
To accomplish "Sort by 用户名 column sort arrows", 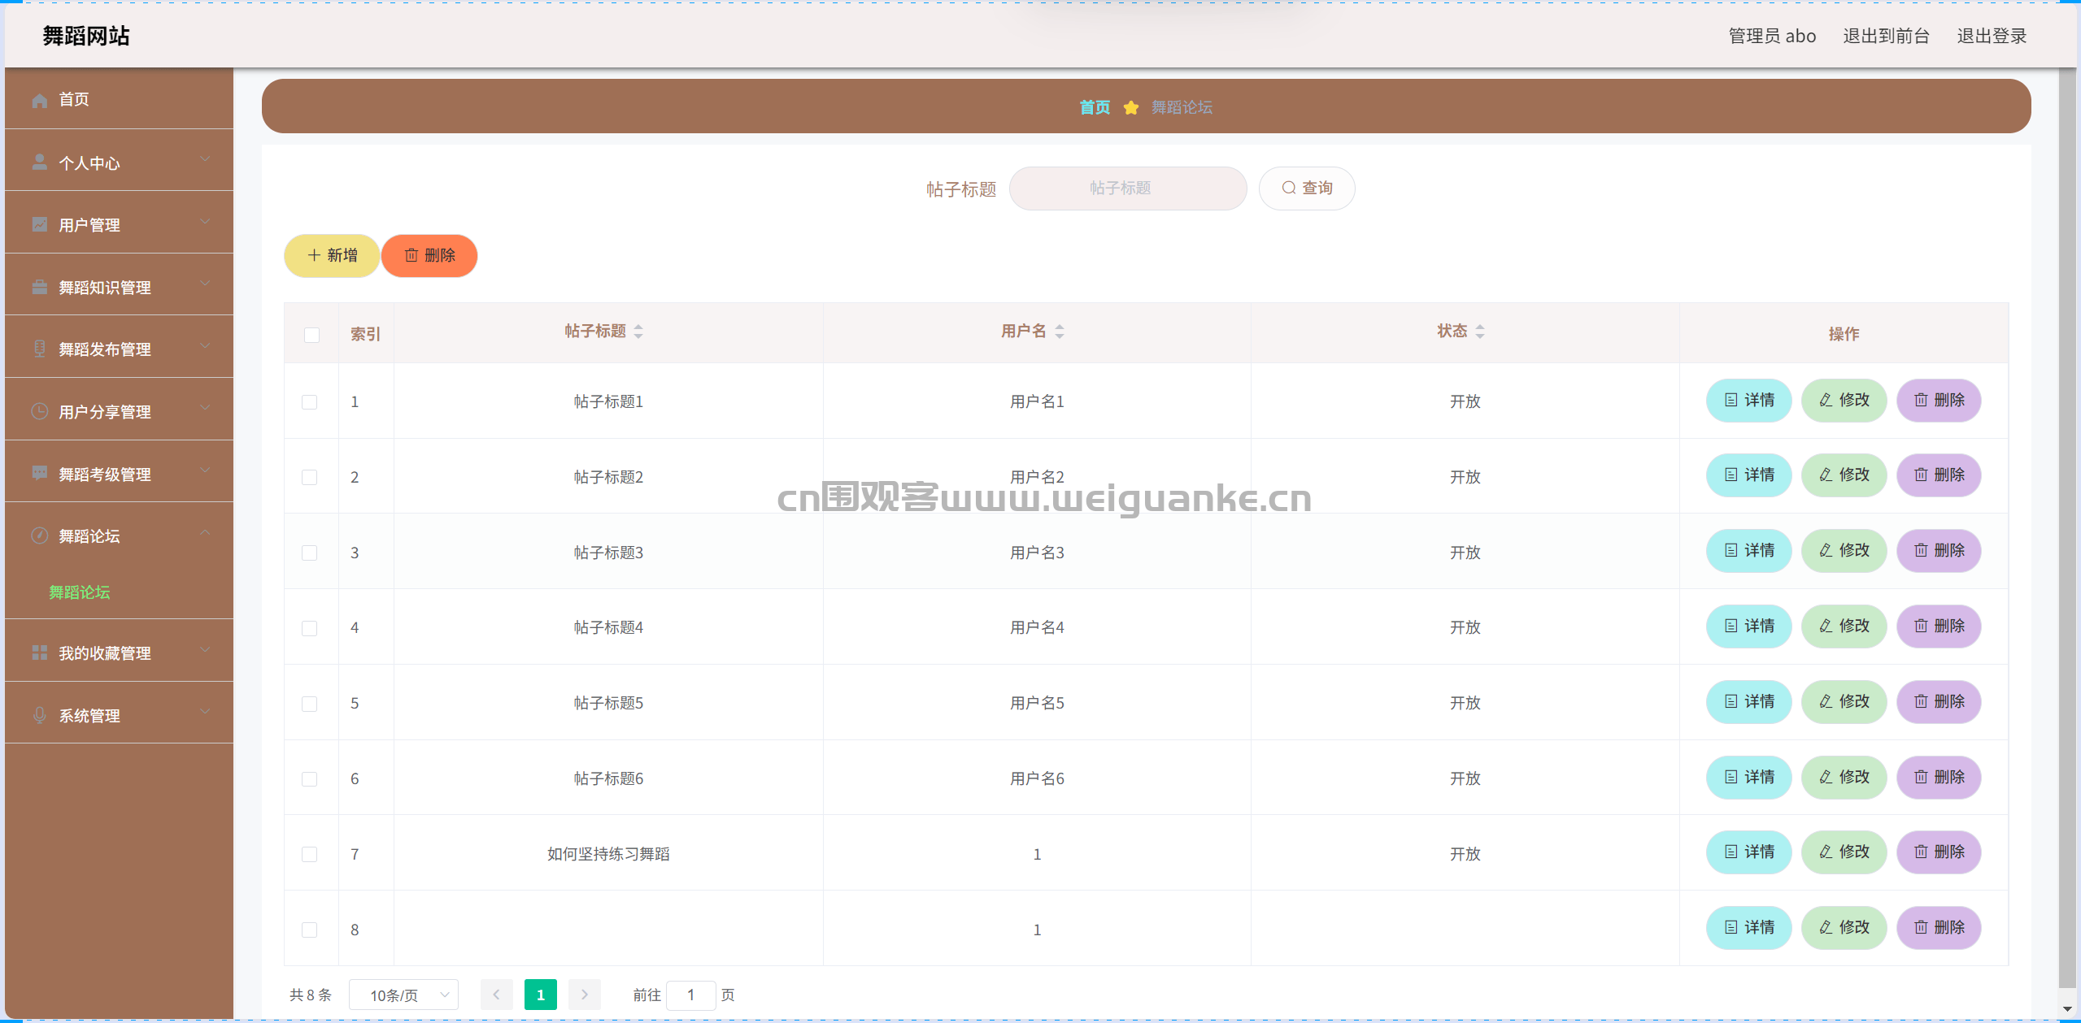I will click(1060, 332).
